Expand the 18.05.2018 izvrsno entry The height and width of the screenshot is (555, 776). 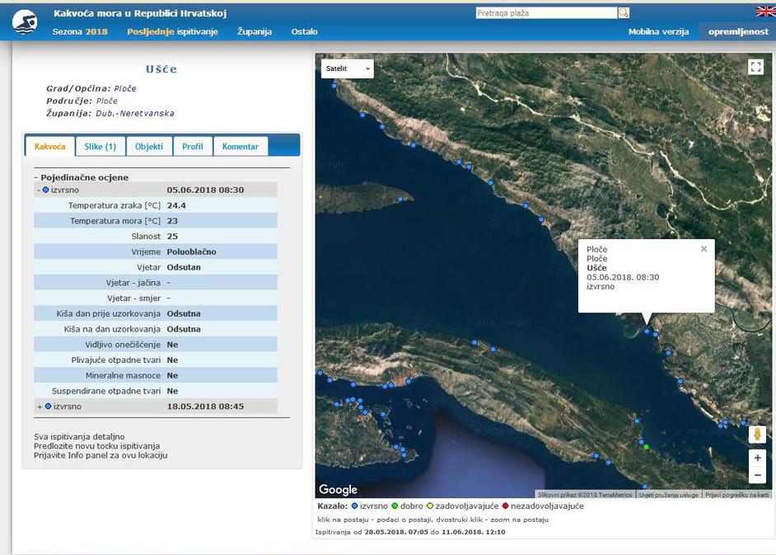[40, 407]
